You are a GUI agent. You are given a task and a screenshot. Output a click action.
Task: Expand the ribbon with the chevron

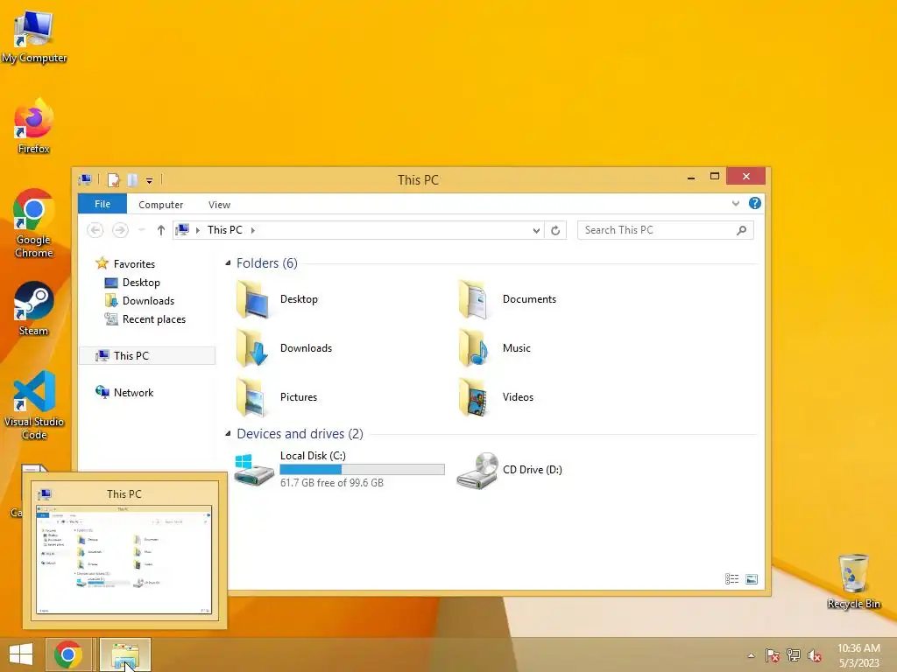736,203
